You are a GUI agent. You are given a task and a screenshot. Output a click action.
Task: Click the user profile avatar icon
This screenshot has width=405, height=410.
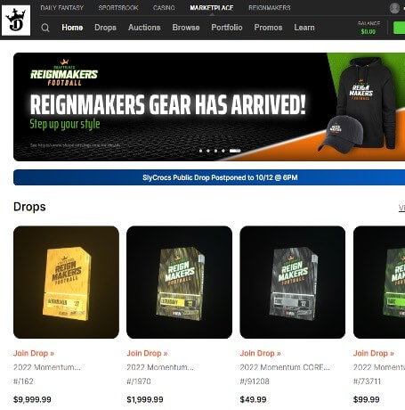394,8
